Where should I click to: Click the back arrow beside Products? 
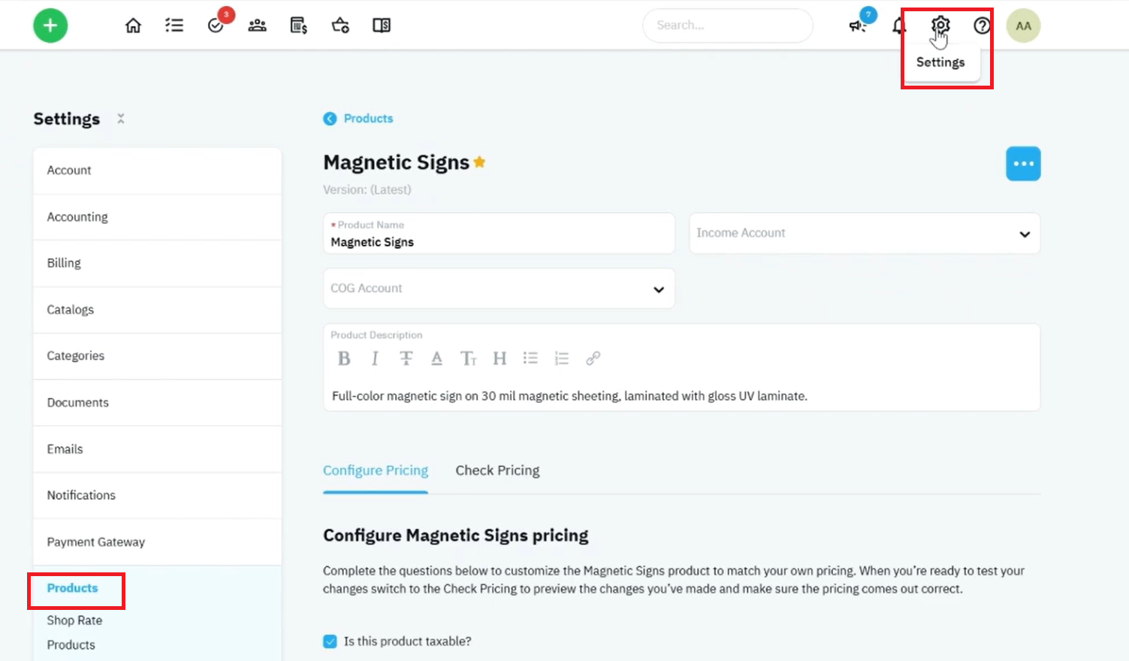pos(330,119)
